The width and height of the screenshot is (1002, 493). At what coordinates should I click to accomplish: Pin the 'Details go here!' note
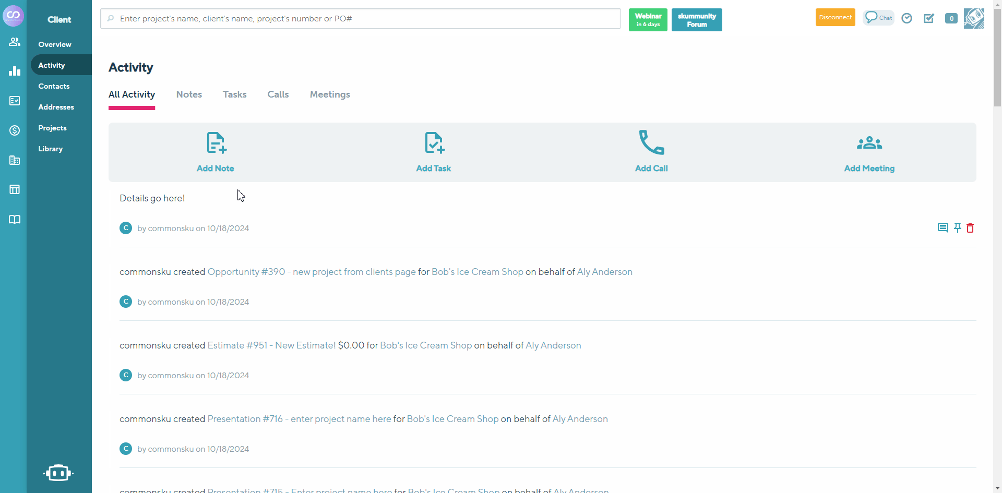(x=957, y=228)
